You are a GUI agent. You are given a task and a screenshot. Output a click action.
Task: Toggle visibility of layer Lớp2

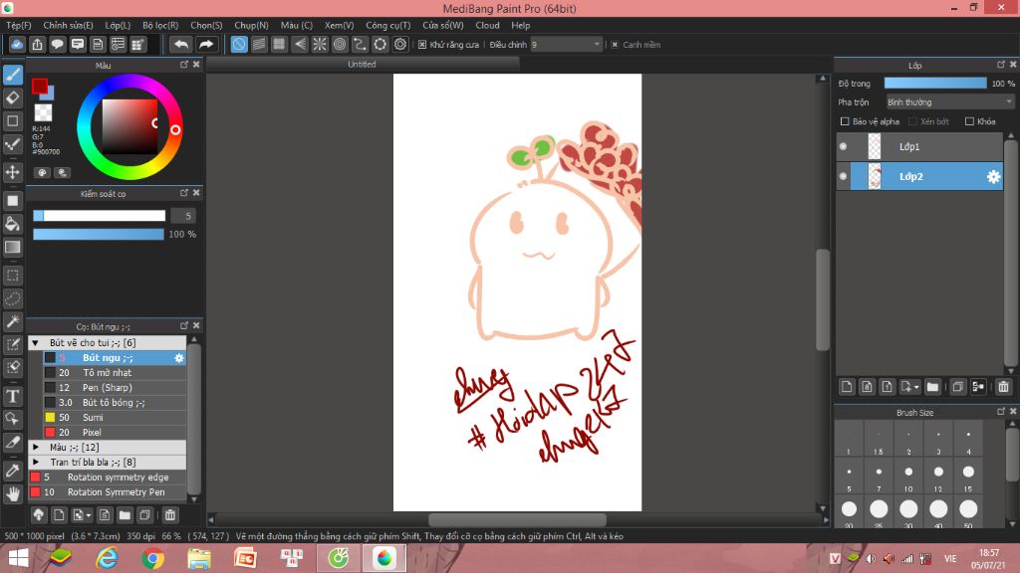pyautogui.click(x=843, y=177)
